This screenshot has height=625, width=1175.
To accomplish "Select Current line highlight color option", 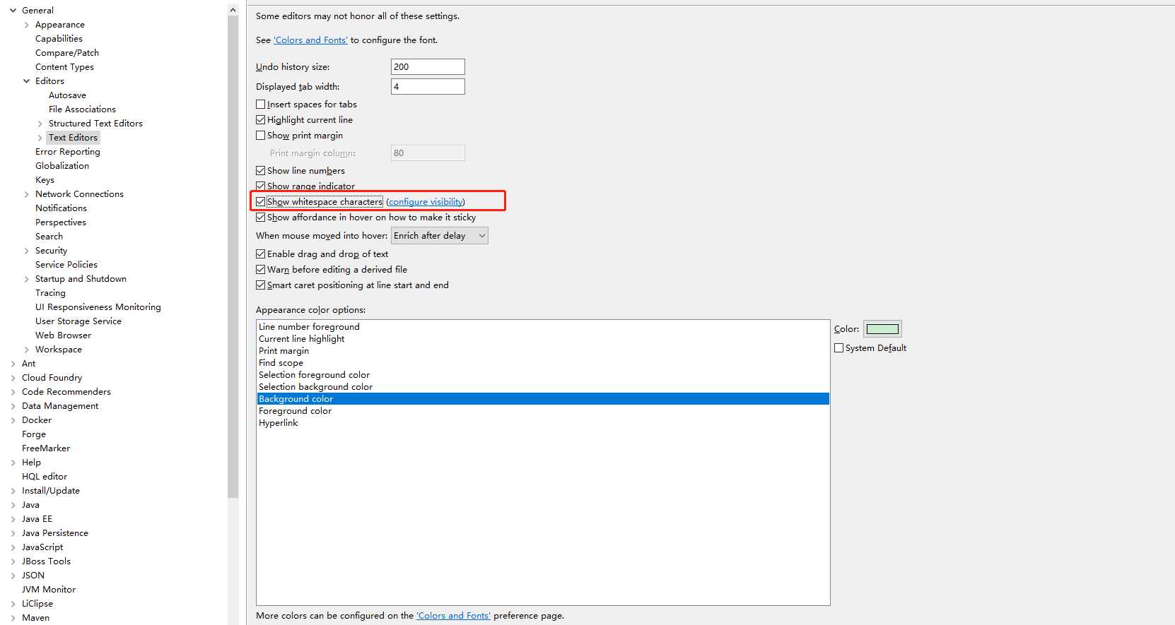I will click(x=543, y=339).
